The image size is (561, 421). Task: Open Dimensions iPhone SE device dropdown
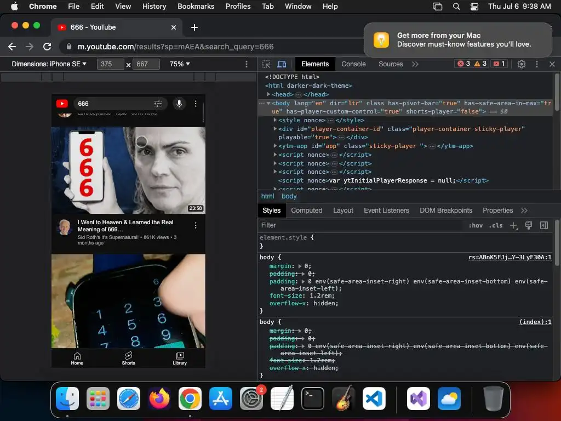(49, 64)
